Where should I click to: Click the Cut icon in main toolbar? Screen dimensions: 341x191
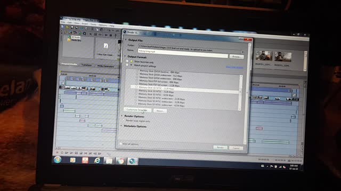click(92, 29)
